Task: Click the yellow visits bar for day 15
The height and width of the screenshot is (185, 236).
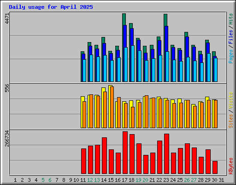Action: [x=109, y=106]
